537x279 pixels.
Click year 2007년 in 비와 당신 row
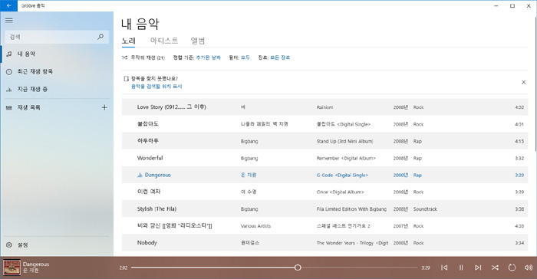[x=400, y=226]
